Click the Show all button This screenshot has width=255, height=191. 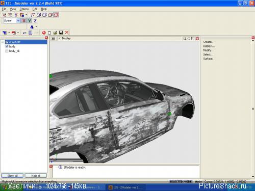12,176
